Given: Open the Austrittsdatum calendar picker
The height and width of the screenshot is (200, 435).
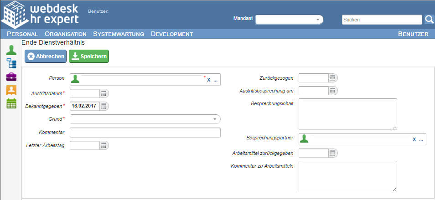Looking at the screenshot, I should 104,93.
